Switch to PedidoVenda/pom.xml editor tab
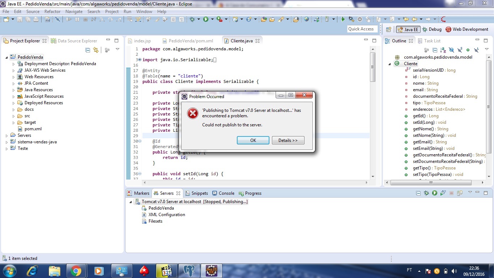 [188, 41]
